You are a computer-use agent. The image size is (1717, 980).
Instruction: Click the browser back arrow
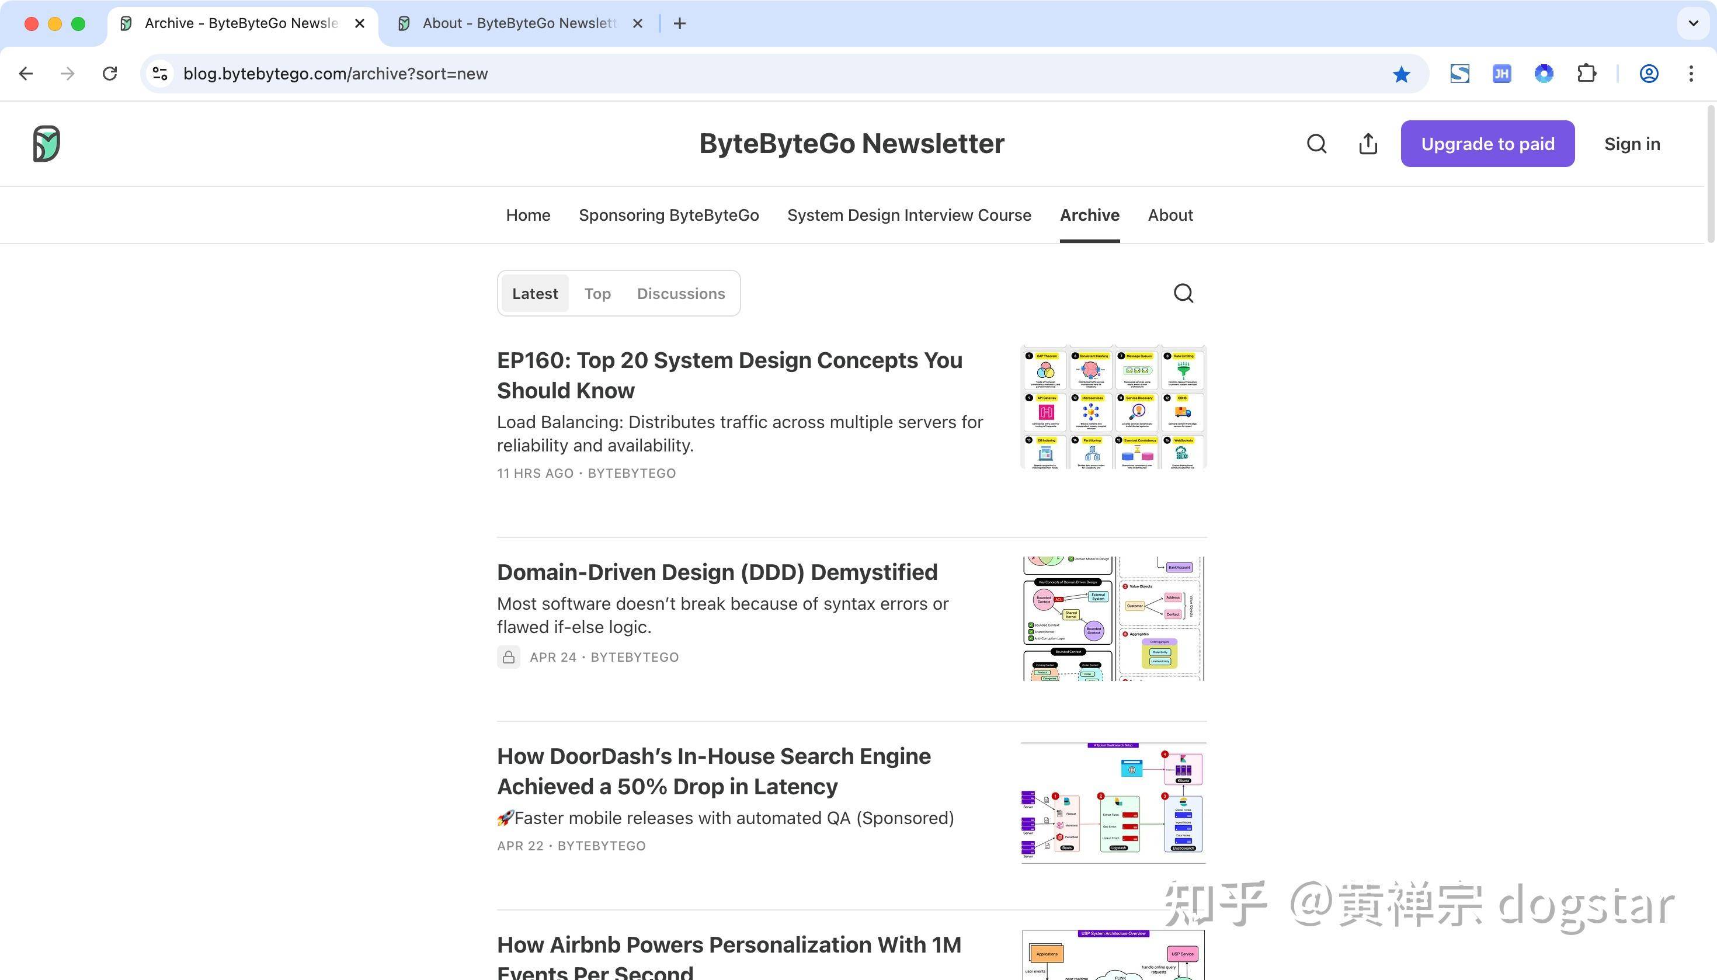point(26,74)
